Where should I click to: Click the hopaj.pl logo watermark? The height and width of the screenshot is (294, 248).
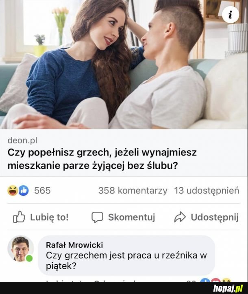pos(228,288)
